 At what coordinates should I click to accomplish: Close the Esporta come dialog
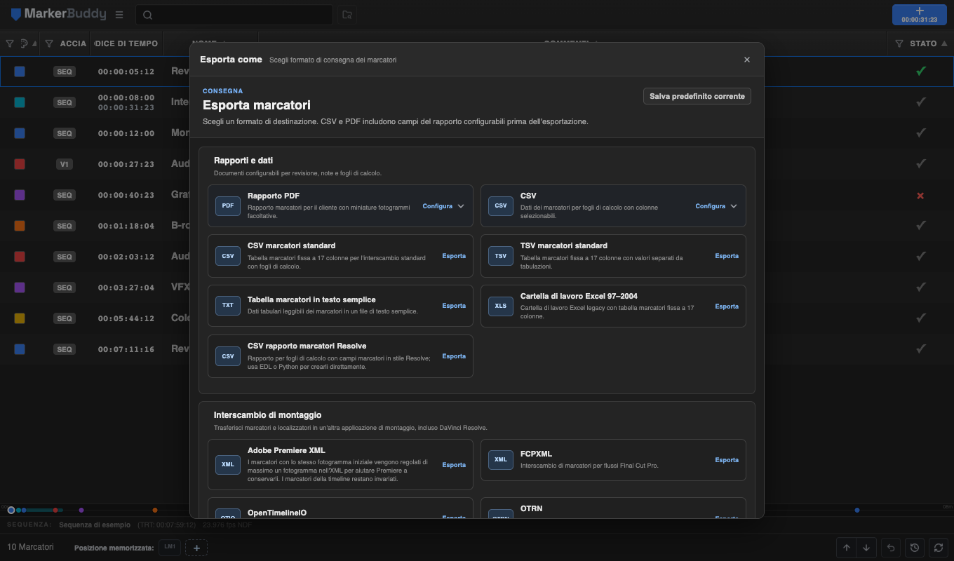tap(747, 60)
